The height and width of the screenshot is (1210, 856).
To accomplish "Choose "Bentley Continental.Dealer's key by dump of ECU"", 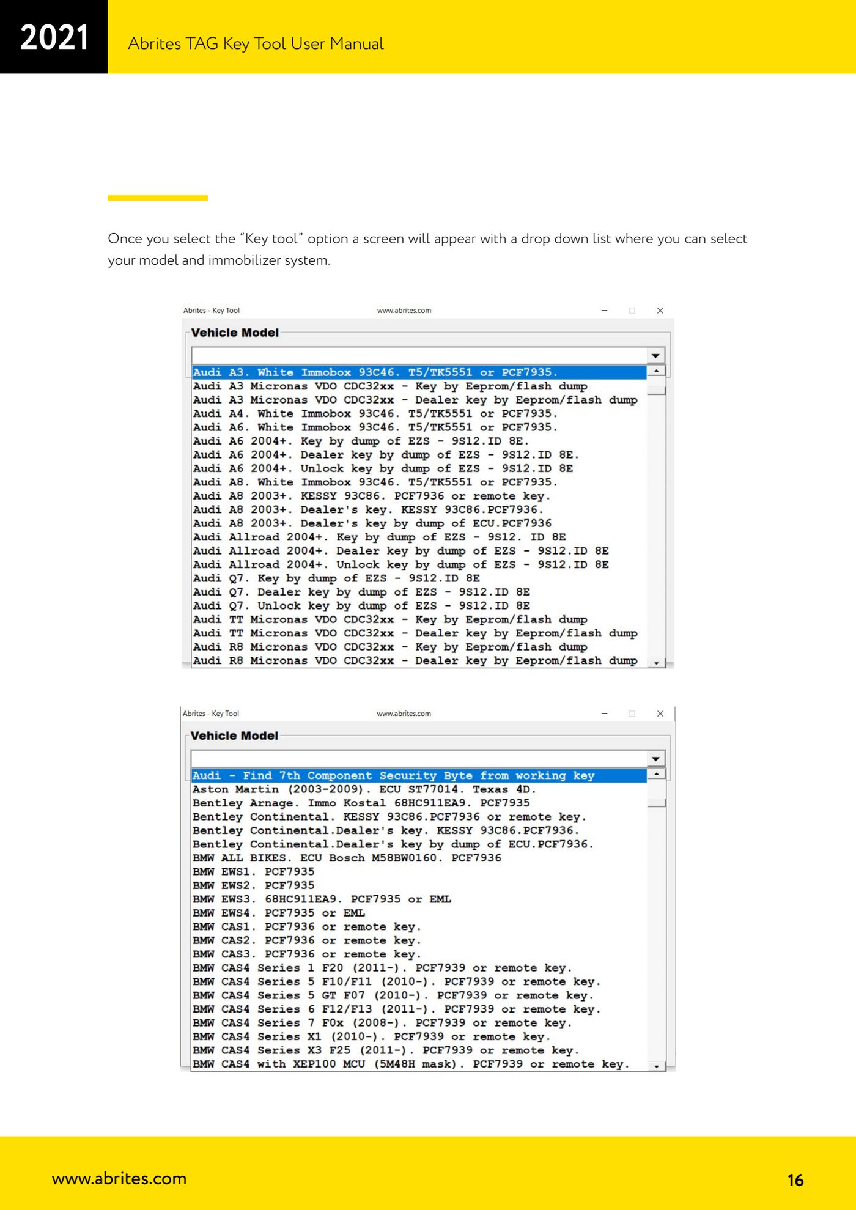I will (419, 844).
